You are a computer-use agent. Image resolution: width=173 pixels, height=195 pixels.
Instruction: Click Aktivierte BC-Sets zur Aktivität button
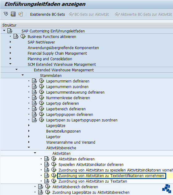point(144,15)
